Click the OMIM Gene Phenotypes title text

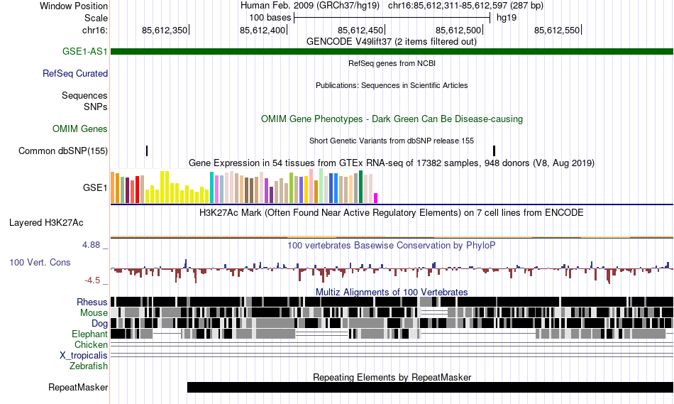[392, 119]
